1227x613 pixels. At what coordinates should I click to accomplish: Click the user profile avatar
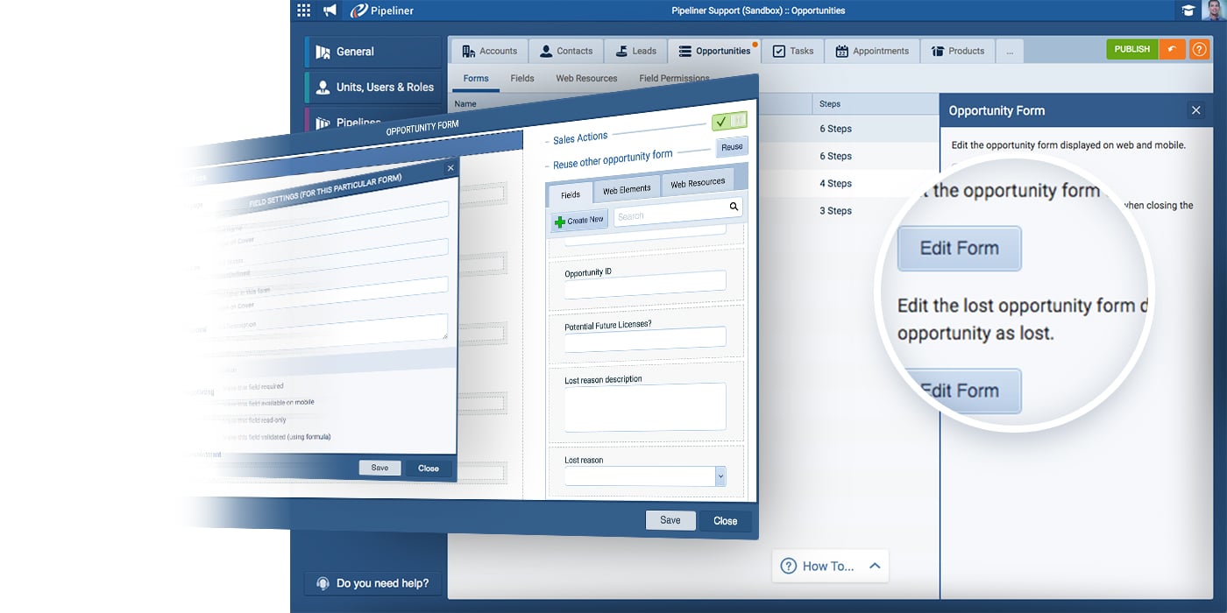click(x=1214, y=11)
